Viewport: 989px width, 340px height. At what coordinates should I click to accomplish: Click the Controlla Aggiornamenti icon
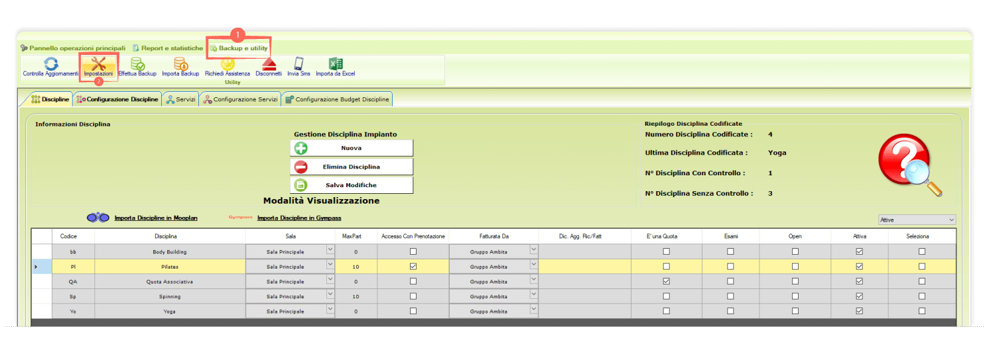(x=50, y=64)
